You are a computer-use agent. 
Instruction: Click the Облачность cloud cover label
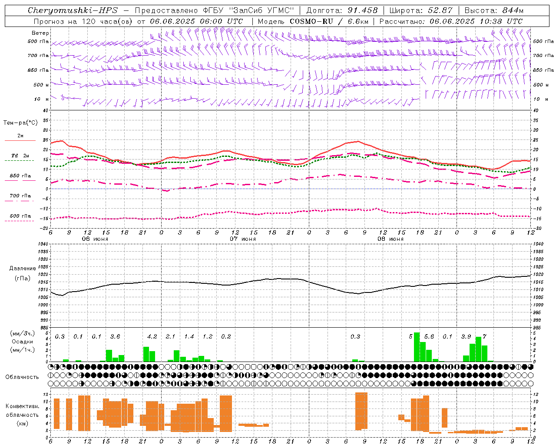[22, 377]
